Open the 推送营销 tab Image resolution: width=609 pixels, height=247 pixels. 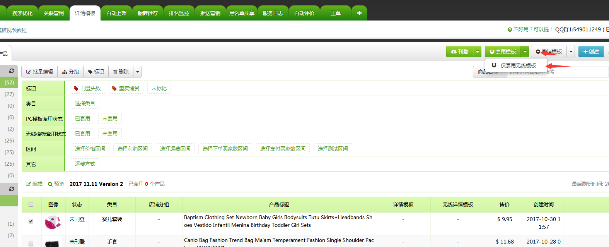point(210,13)
